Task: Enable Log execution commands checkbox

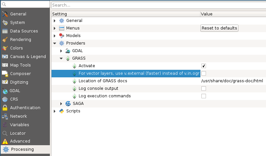Action: point(204,96)
